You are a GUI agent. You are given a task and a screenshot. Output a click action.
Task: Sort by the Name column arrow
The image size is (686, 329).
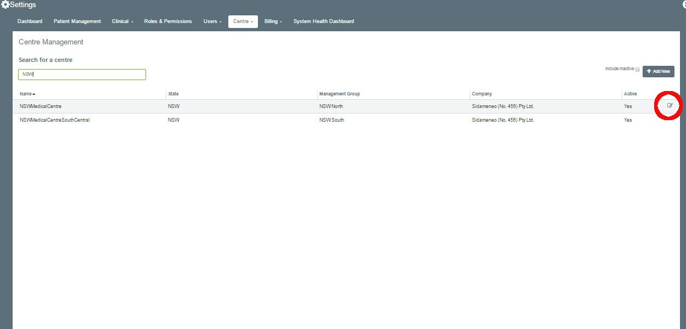coord(34,94)
